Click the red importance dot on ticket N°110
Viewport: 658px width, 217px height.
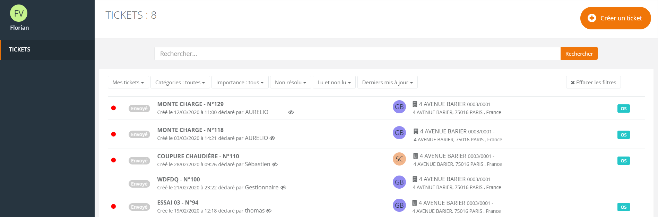tap(113, 160)
